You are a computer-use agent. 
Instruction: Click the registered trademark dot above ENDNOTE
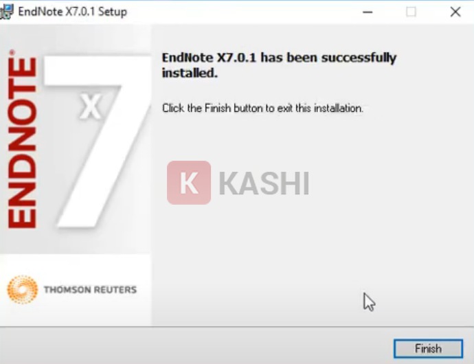(x=12, y=52)
